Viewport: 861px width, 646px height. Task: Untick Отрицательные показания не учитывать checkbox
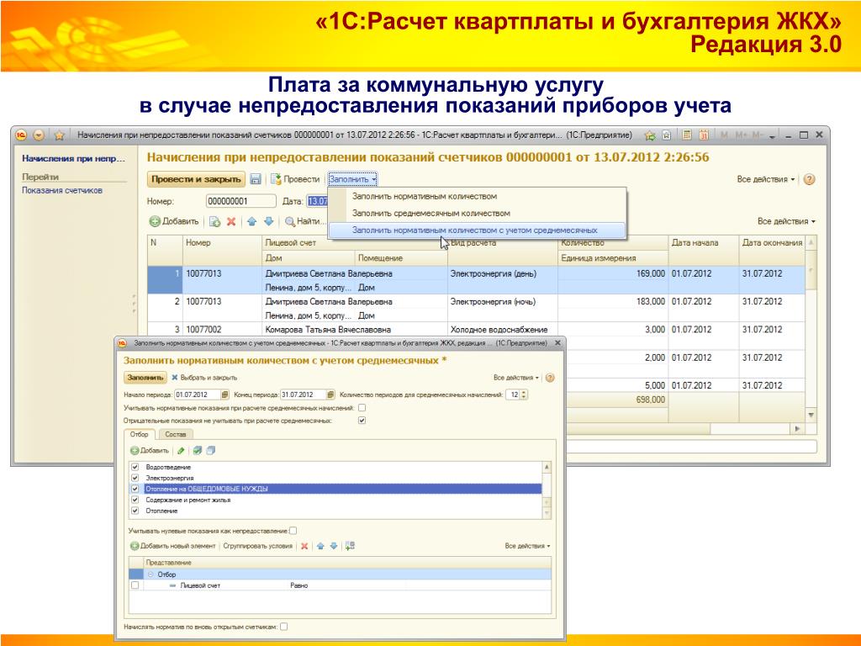pos(362,421)
